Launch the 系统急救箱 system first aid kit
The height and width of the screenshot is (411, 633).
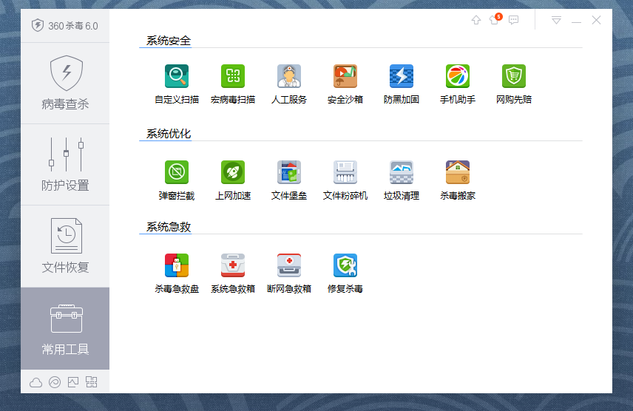[232, 274]
